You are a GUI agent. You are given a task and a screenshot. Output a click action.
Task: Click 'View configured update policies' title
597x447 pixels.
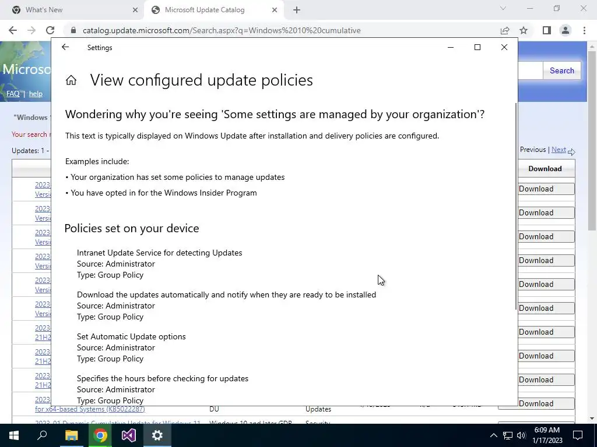[201, 80]
